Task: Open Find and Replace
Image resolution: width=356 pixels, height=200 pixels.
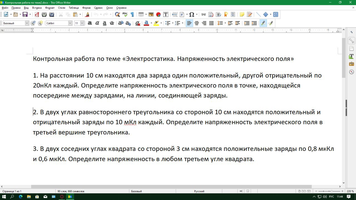Action: click(x=117, y=14)
